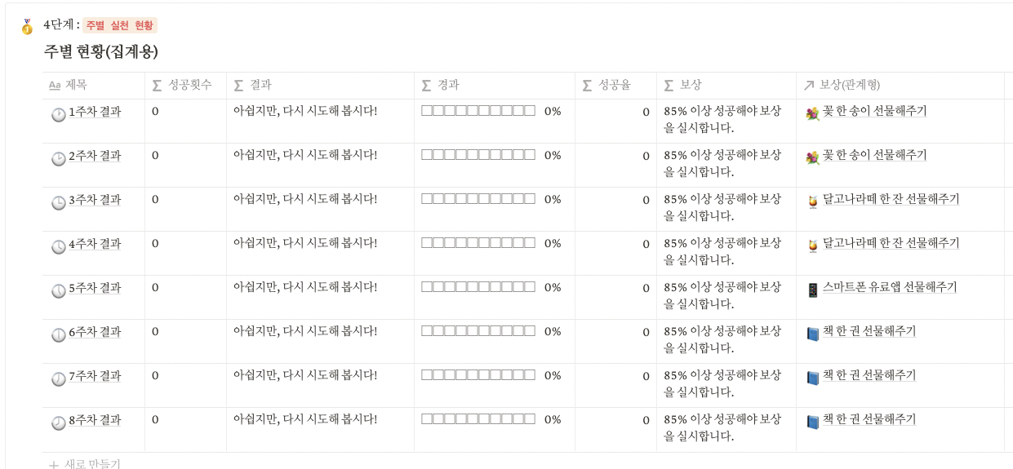
Task: Open the 달고나라떼 한 잔 선물해주기 relation in the 4주차 결과 row
Action: pyautogui.click(x=891, y=243)
